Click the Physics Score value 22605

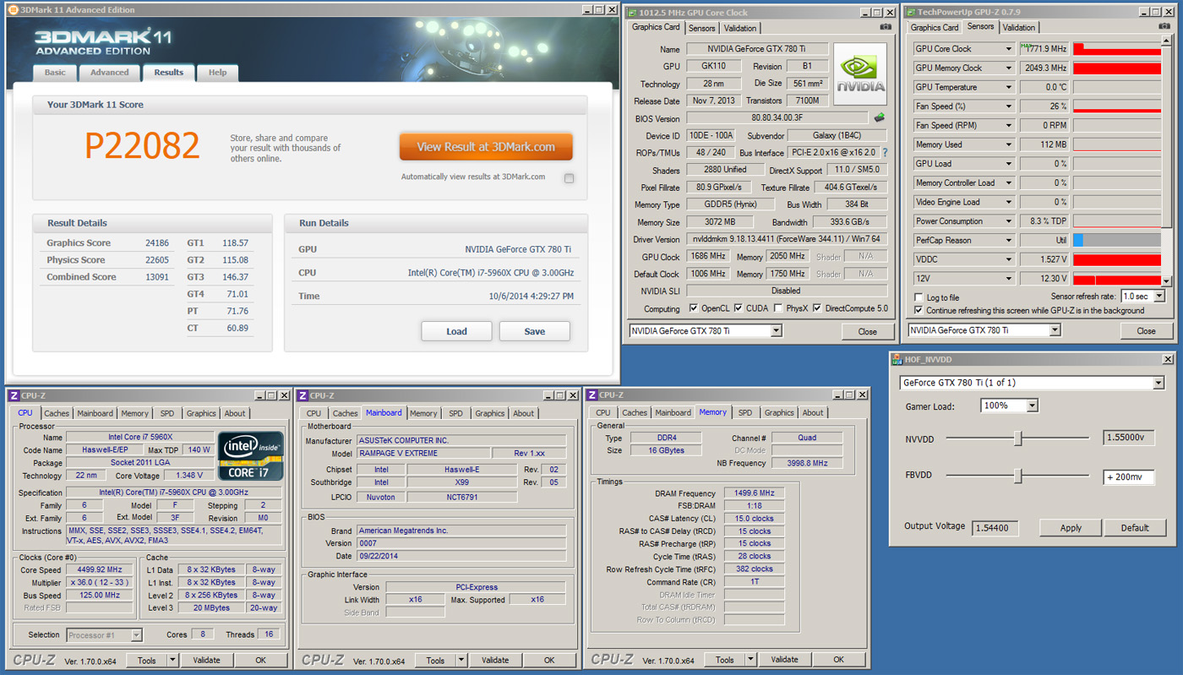click(156, 260)
